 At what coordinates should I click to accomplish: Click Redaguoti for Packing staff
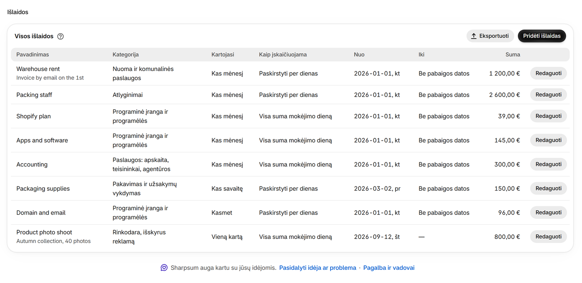[x=548, y=95]
